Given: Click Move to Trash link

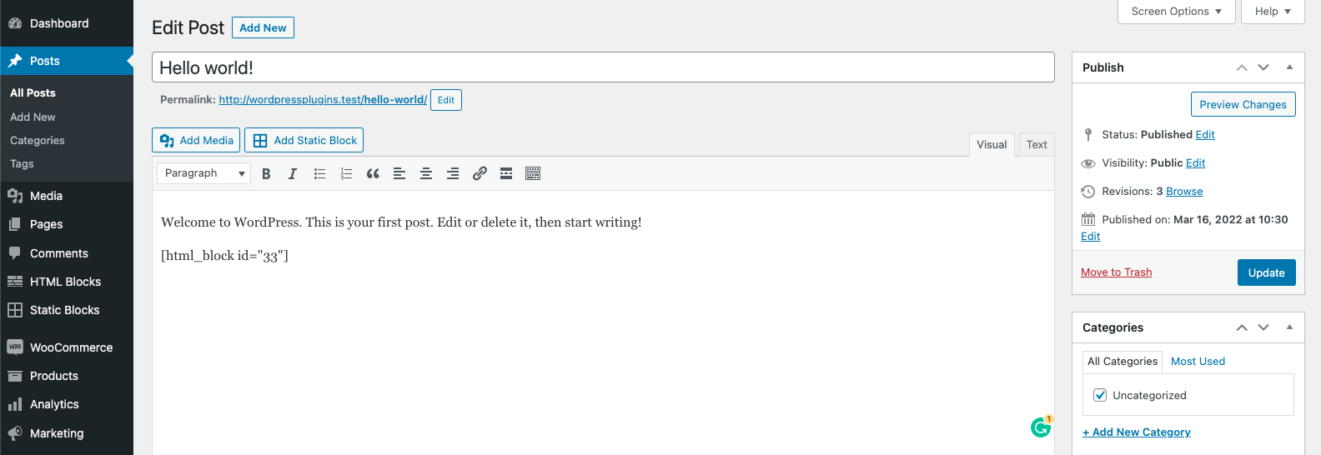Looking at the screenshot, I should (x=1116, y=272).
